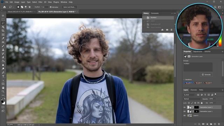Select the Path Selection tool

(3, 80)
